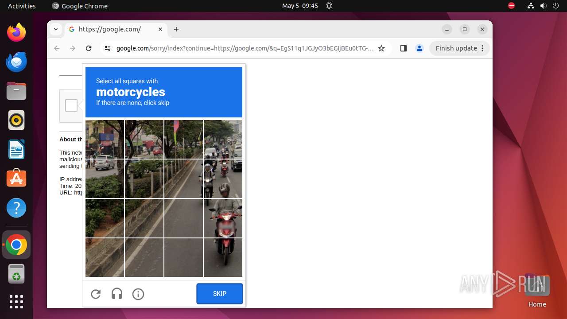Viewport: 567px width, 319px height.
Task: View site information icon in address bar
Action: point(108,48)
